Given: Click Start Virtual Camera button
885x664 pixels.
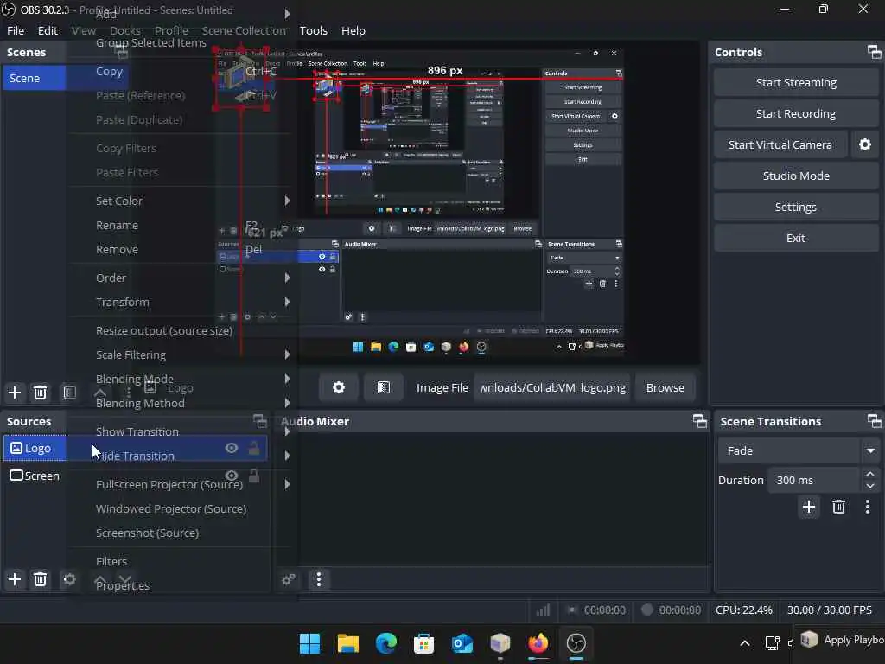Looking at the screenshot, I should tap(780, 144).
